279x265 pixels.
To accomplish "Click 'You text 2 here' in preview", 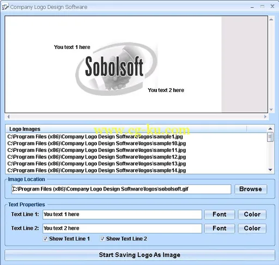I will point(166,90).
